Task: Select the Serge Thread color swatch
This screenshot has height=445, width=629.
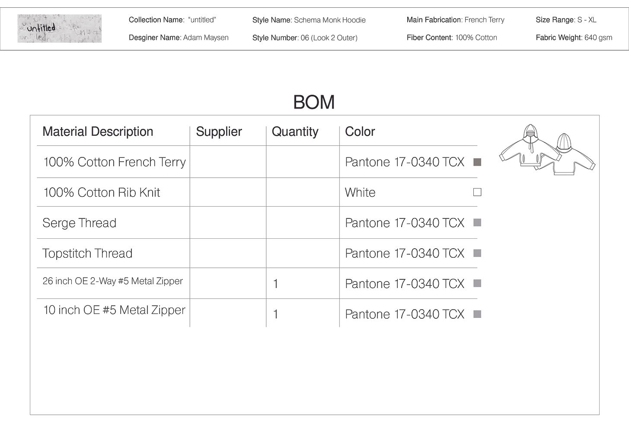Action: pos(477,223)
